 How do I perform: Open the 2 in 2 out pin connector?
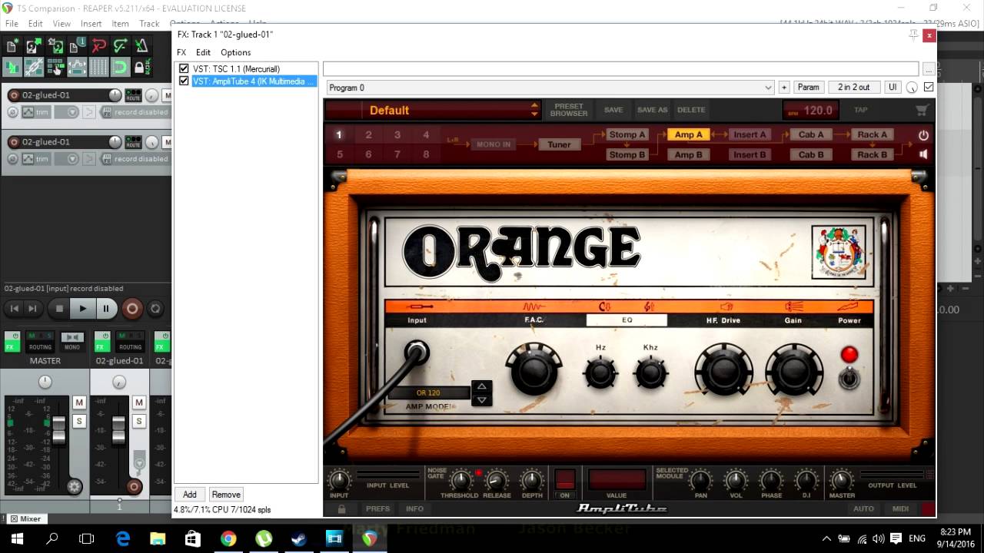click(x=853, y=88)
